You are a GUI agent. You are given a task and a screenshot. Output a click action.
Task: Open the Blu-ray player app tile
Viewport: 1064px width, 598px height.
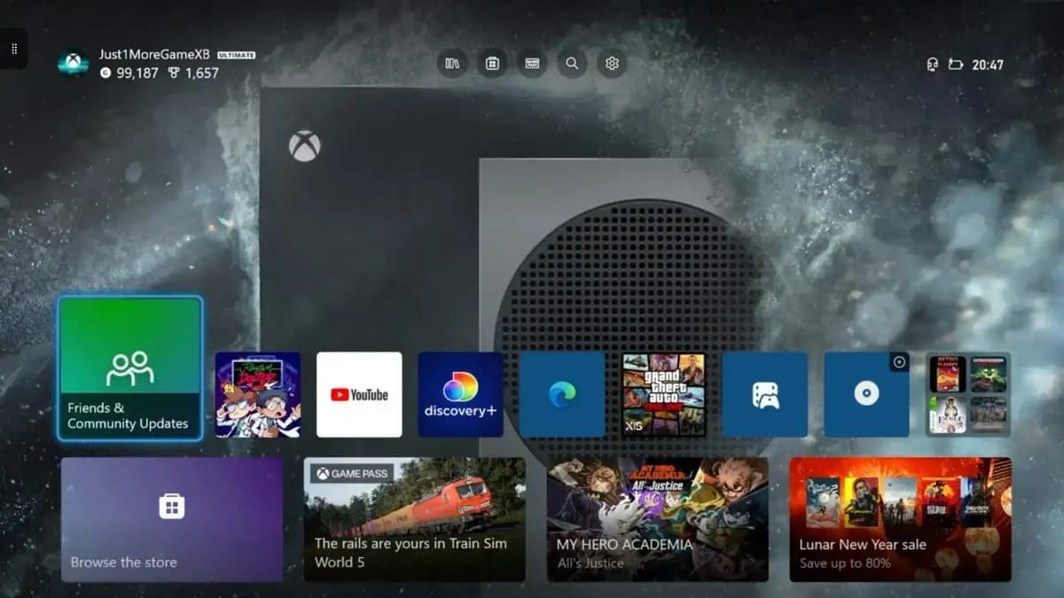(866, 394)
